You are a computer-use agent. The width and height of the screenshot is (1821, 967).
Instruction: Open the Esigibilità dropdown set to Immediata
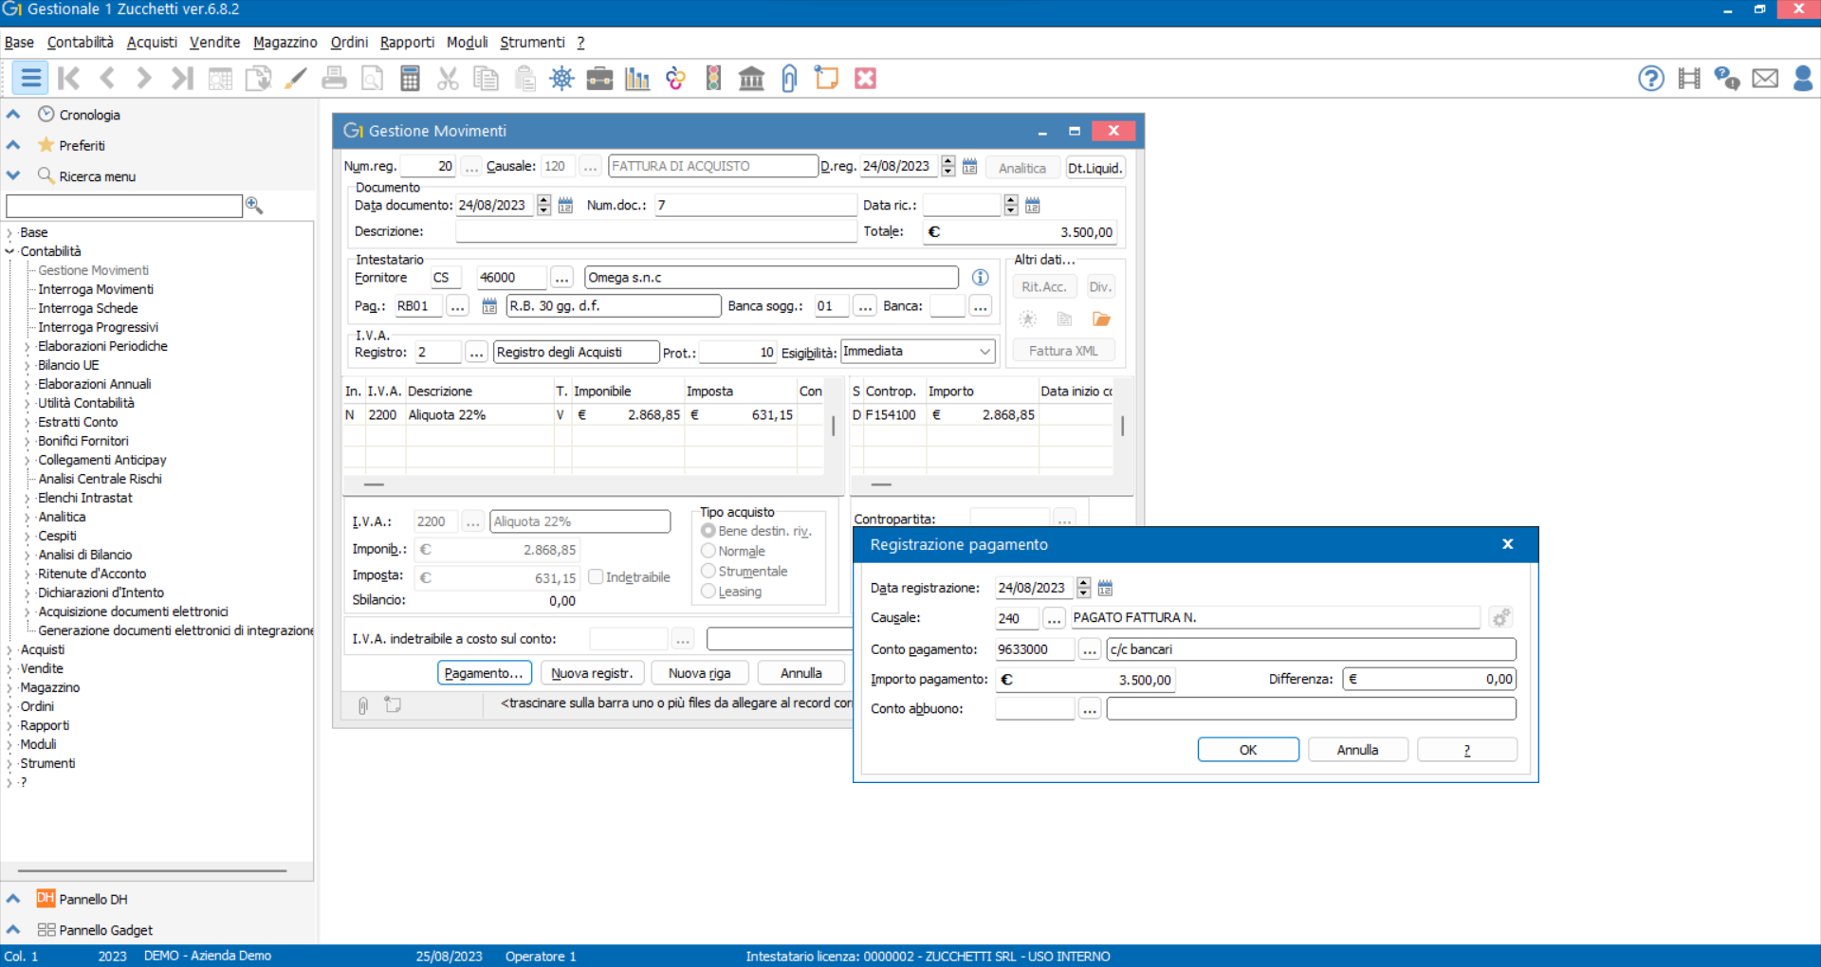(x=984, y=351)
